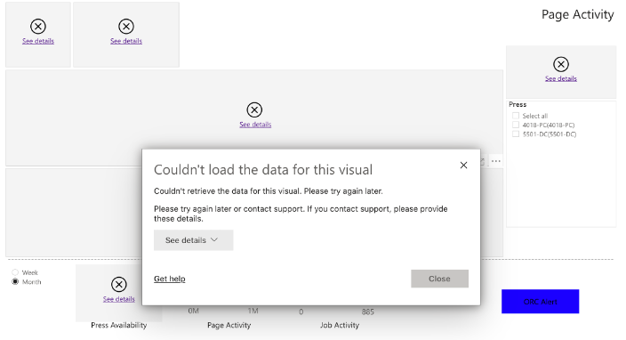Open See details link in the center visual
626x340 pixels.
255,125
